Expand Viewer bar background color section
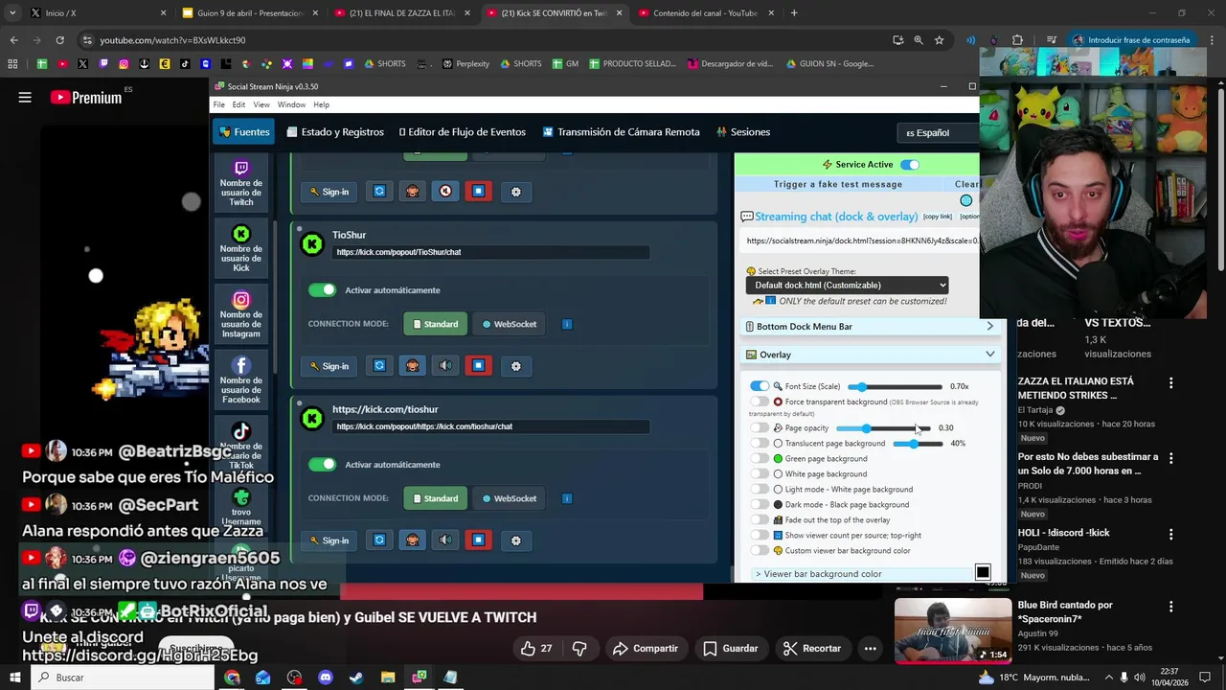The width and height of the screenshot is (1226, 690). tap(862, 574)
